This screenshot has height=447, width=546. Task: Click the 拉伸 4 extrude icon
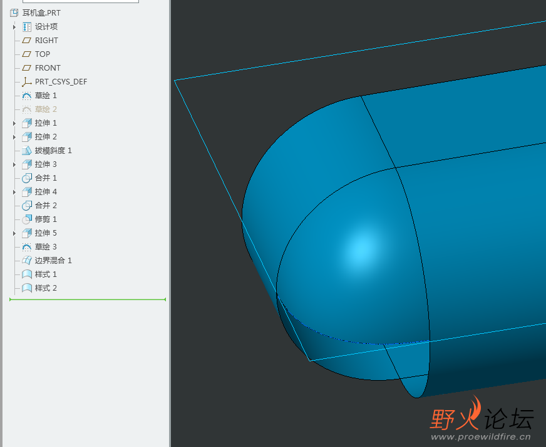(x=27, y=192)
